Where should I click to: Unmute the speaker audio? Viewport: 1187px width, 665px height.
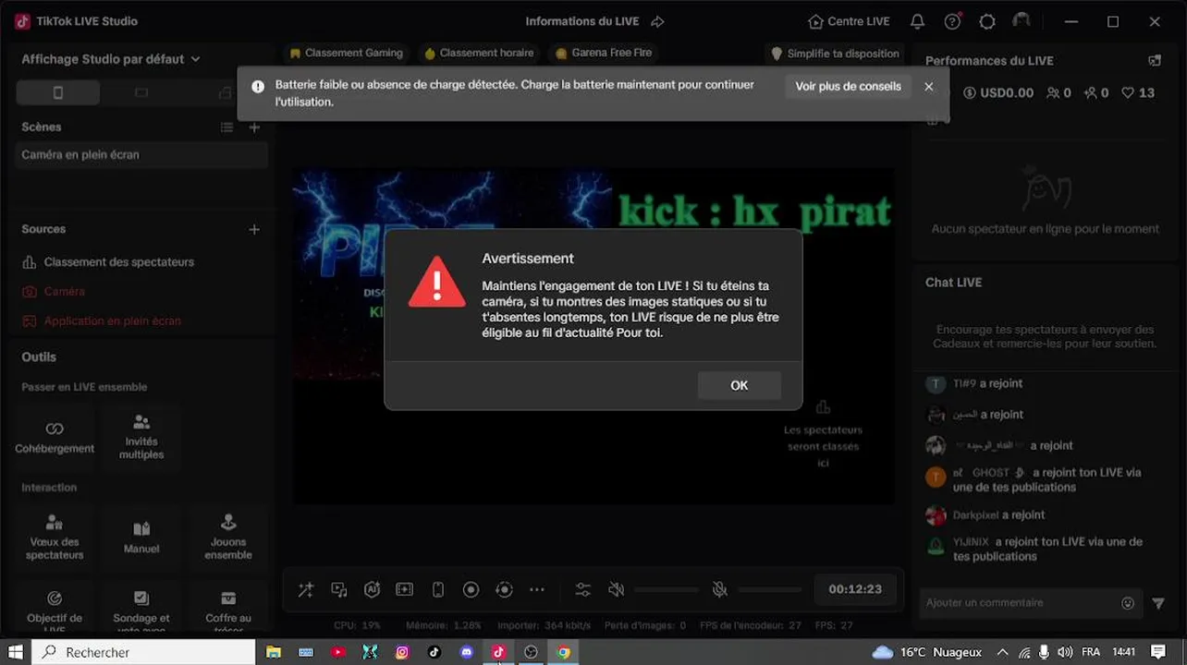[616, 589]
